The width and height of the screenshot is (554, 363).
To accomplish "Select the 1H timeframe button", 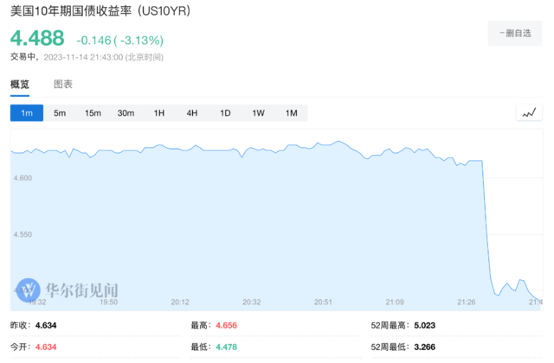I will click(x=158, y=113).
